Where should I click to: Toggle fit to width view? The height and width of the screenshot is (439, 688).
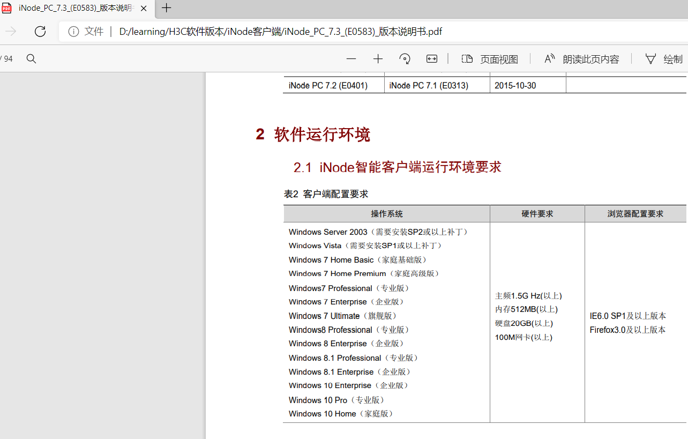[x=432, y=59]
